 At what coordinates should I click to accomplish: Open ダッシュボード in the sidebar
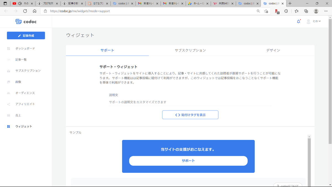[25, 48]
